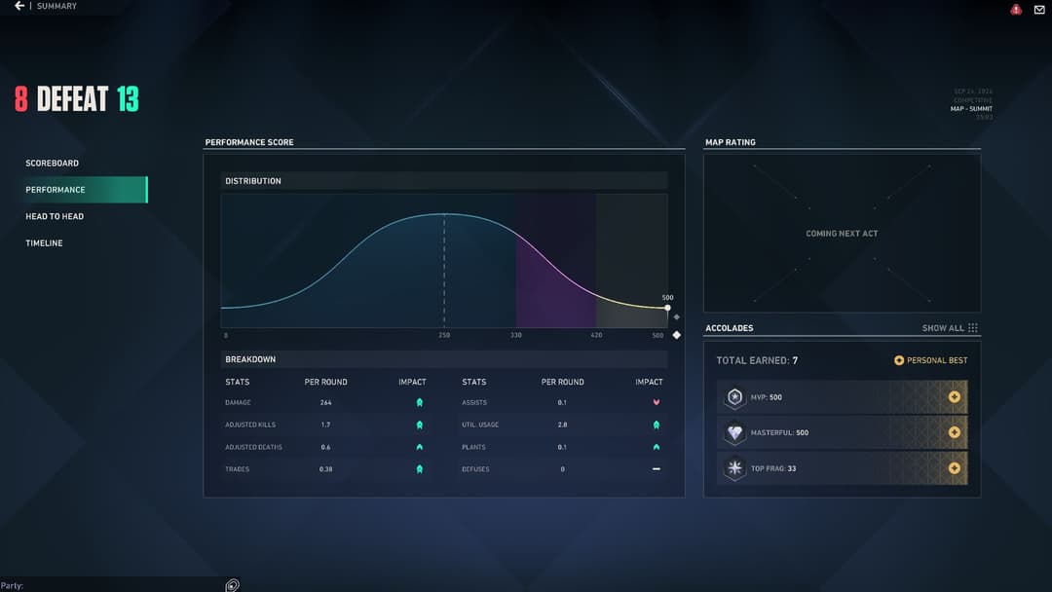The height and width of the screenshot is (592, 1052).
Task: Click the MAP - SUMMIT match info text
Action: (971, 109)
